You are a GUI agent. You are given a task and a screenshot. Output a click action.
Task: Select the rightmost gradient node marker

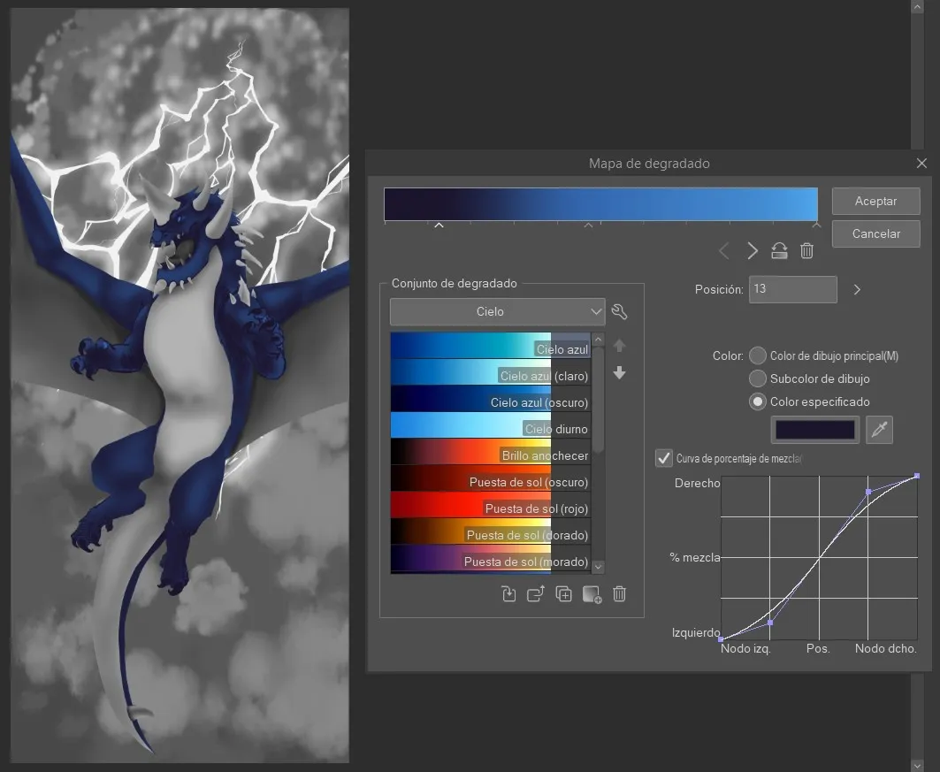tap(816, 225)
